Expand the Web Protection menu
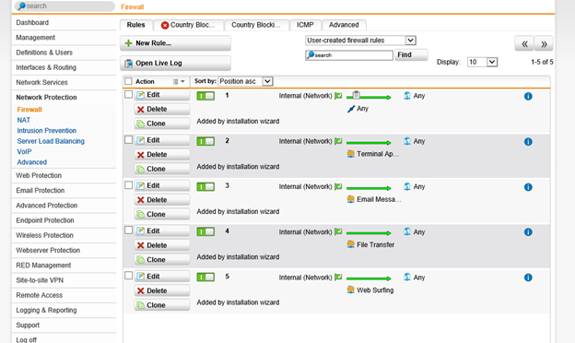This screenshot has height=343, width=575. 39,175
